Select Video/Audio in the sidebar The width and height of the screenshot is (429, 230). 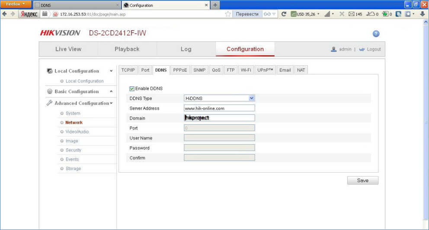pyautogui.click(x=77, y=132)
